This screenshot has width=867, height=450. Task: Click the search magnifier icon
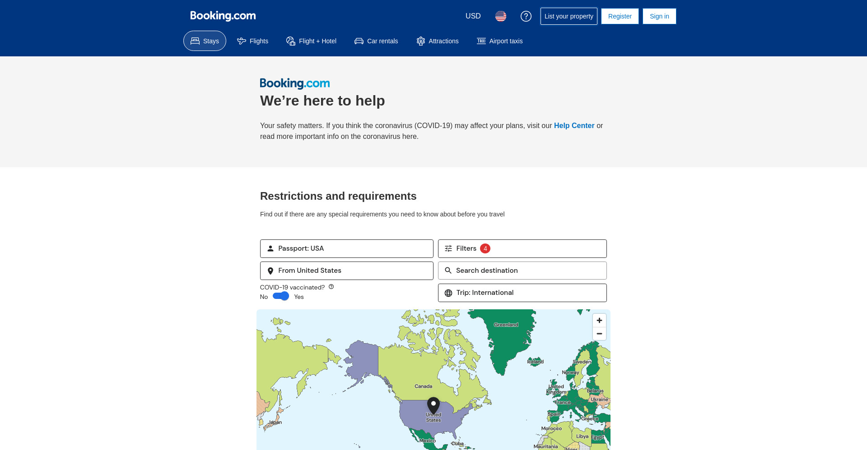point(448,271)
